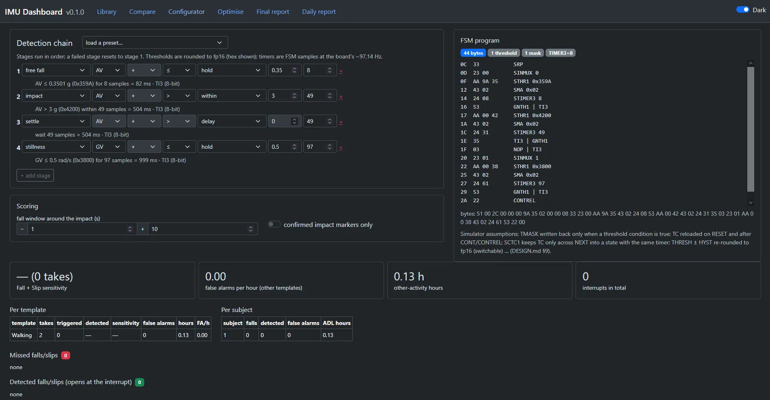Click the sensitivity column header
The image size is (770, 400).
click(x=126, y=323)
